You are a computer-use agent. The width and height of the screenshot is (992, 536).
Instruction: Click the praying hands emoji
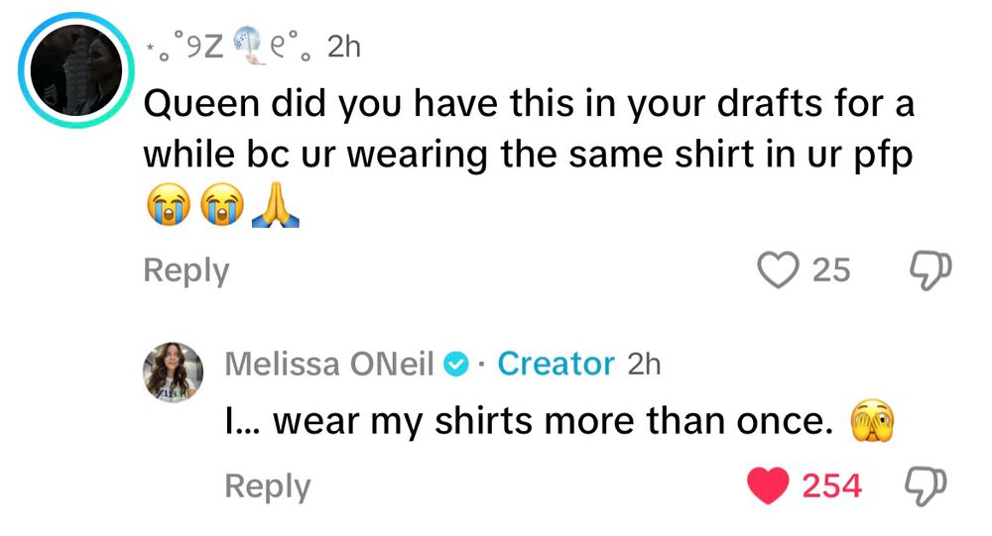[x=276, y=205]
